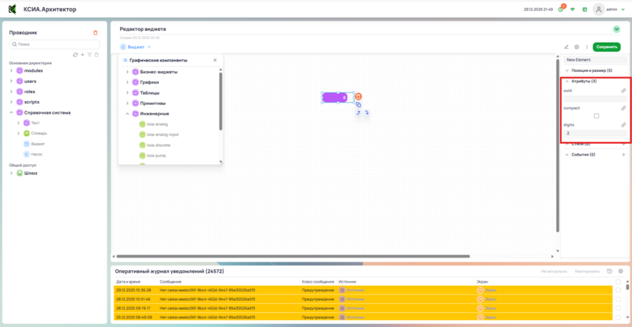Click the link icon next to uuid
The image size is (632, 327).
[623, 91]
